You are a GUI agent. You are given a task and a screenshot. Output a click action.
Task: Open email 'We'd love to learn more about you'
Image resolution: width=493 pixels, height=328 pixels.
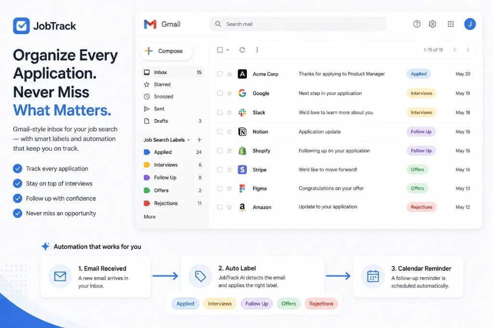(x=336, y=113)
